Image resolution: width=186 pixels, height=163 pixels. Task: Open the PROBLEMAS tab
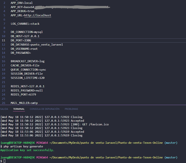click(x=71, y=109)
